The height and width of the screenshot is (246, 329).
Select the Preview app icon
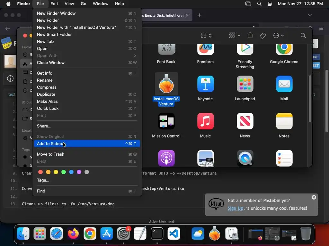(x=205, y=158)
